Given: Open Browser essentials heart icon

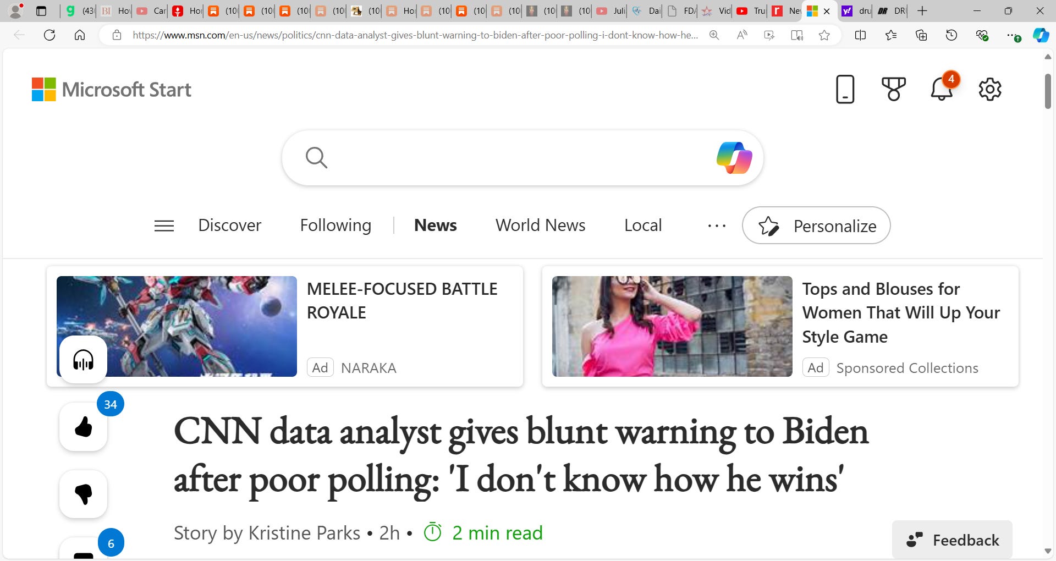Looking at the screenshot, I should 982,35.
